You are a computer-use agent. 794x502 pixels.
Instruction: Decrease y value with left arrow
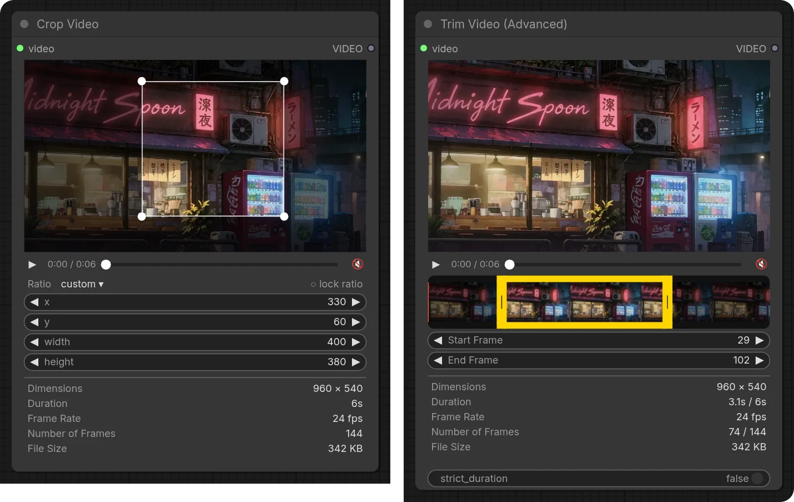pyautogui.click(x=34, y=322)
